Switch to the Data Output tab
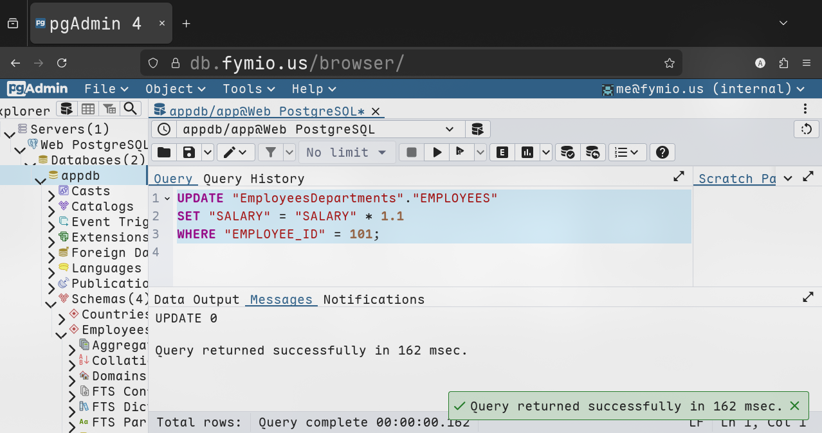Viewport: 822px width, 433px height. (x=196, y=299)
